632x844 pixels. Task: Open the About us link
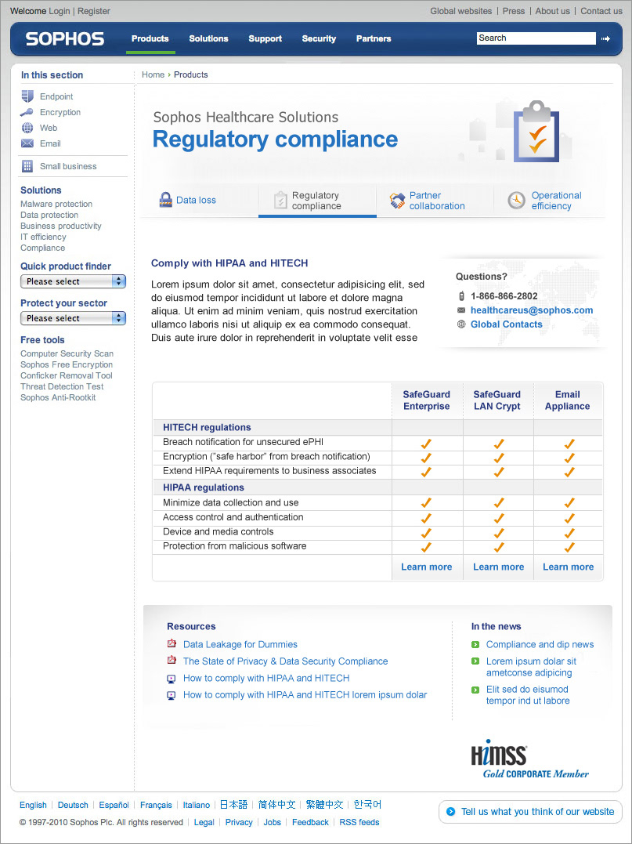pos(552,11)
